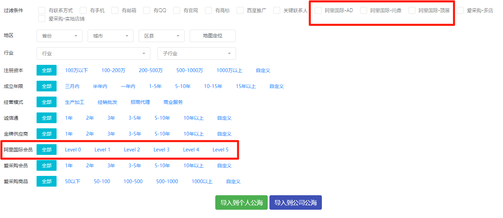Select 500-1000万 registered capital
The image size is (503, 218).
190,70
